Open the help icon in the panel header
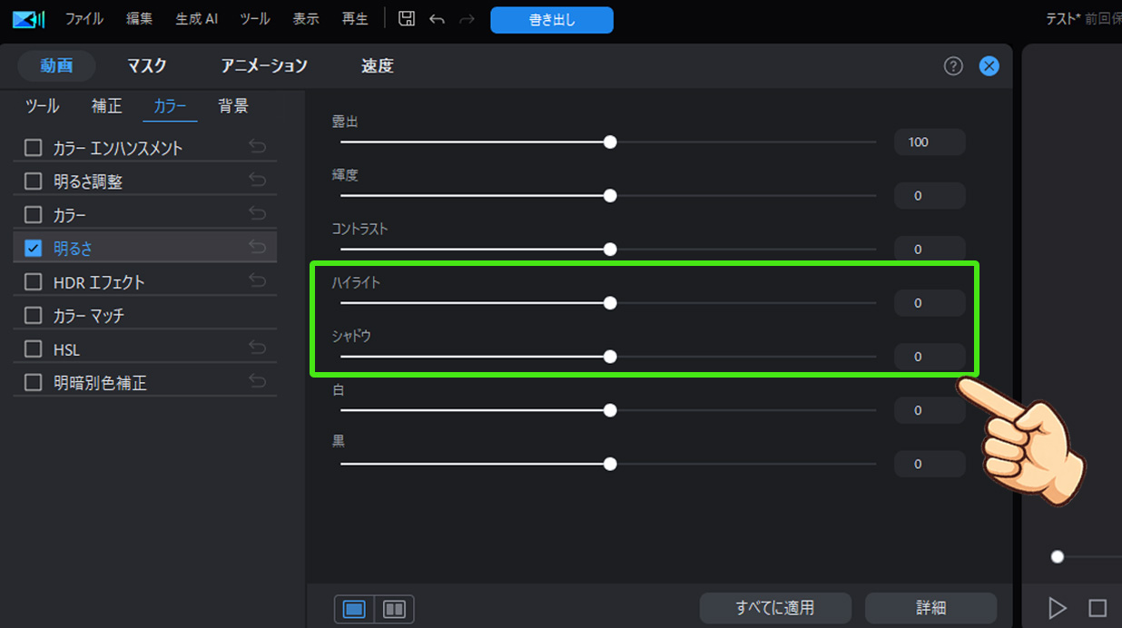This screenshot has width=1122, height=628. [952, 65]
